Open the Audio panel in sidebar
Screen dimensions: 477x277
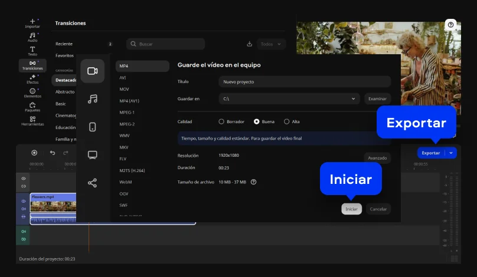(32, 37)
